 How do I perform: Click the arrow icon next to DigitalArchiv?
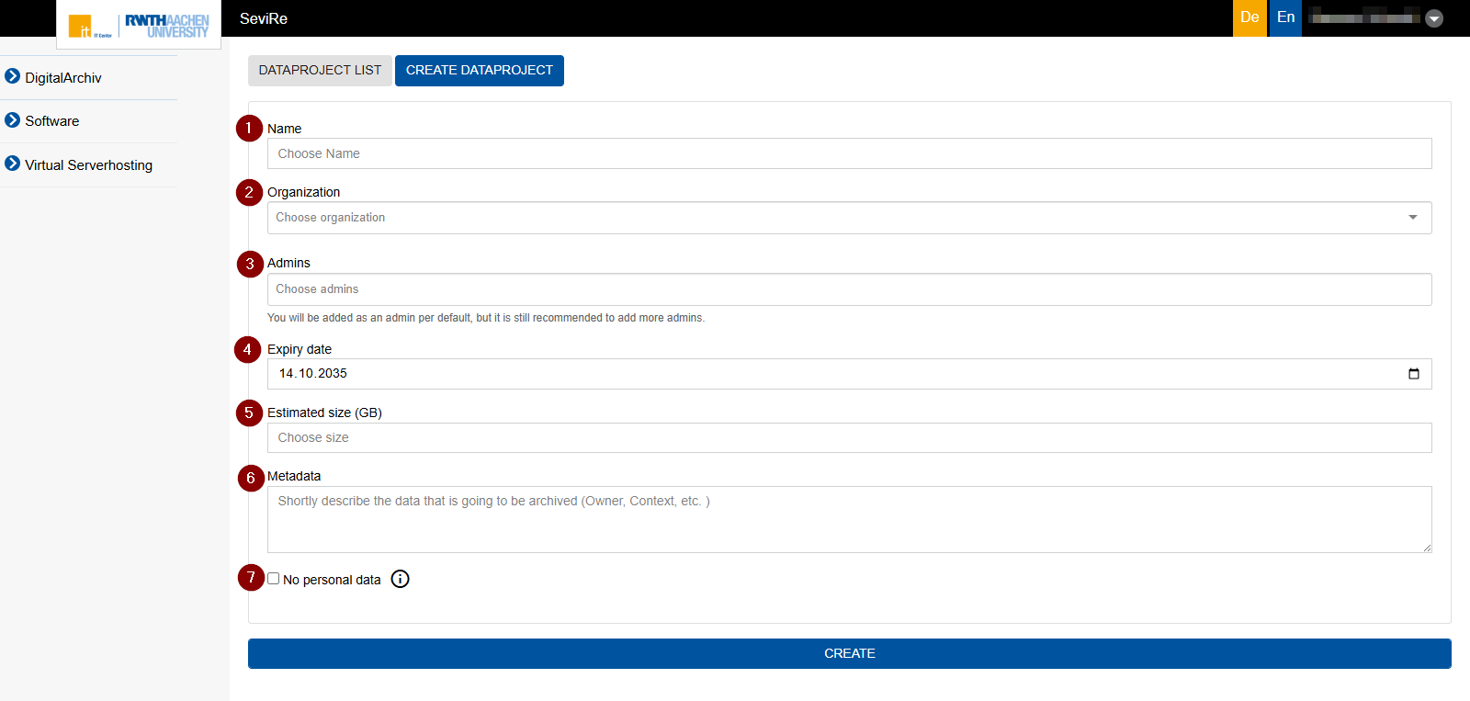click(13, 76)
